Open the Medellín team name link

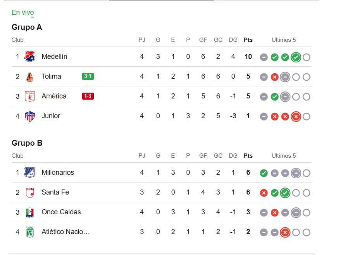click(55, 57)
